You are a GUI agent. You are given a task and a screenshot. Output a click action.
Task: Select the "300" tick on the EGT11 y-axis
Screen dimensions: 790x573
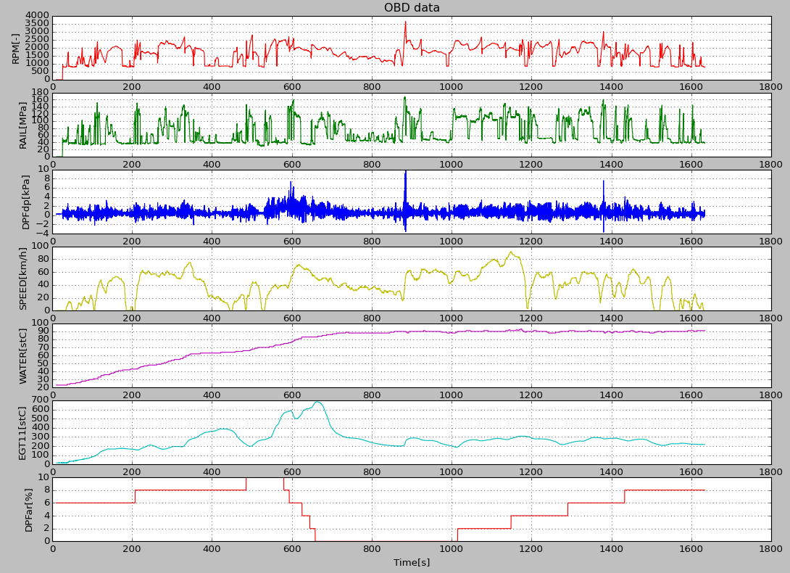click(41, 437)
